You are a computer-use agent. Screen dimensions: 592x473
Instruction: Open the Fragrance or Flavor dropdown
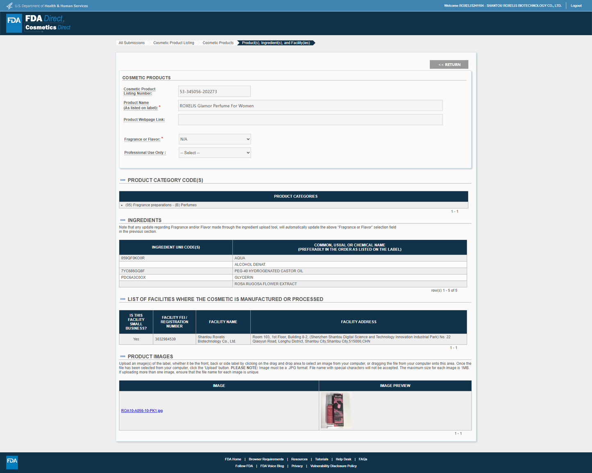215,139
